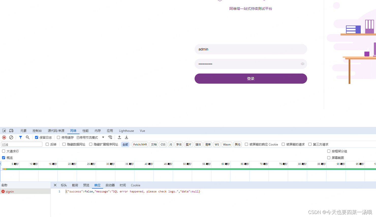Focus the password input field
This screenshot has width=376, height=217.
coord(251,64)
